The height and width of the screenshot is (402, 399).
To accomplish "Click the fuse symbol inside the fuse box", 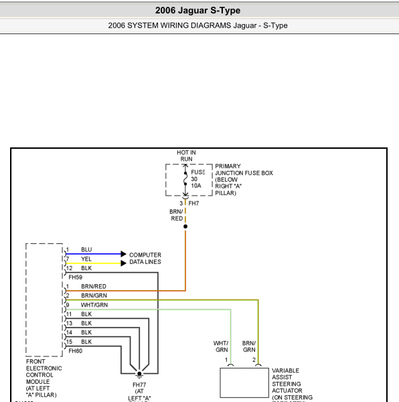I will [x=185, y=179].
